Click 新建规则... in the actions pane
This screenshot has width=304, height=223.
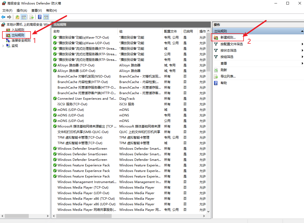pyautogui.click(x=228, y=38)
